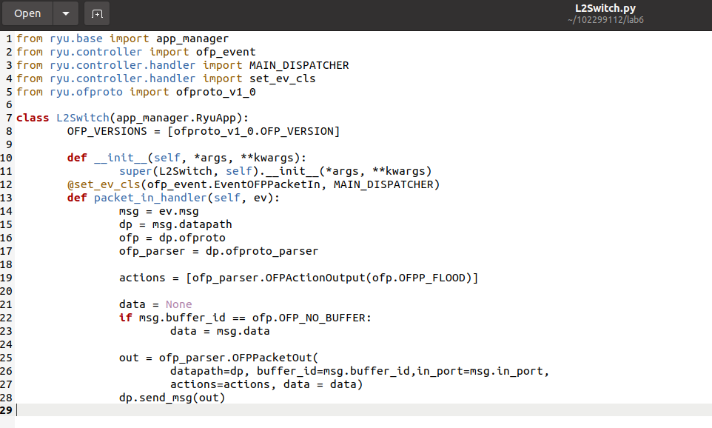
Task: Create a new document via header icon
Action: (x=97, y=13)
